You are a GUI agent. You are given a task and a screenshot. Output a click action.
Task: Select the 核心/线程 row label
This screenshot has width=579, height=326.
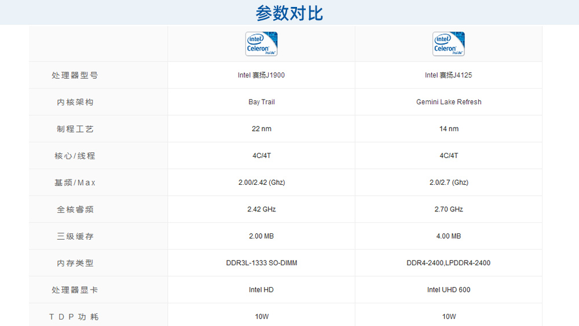click(75, 156)
